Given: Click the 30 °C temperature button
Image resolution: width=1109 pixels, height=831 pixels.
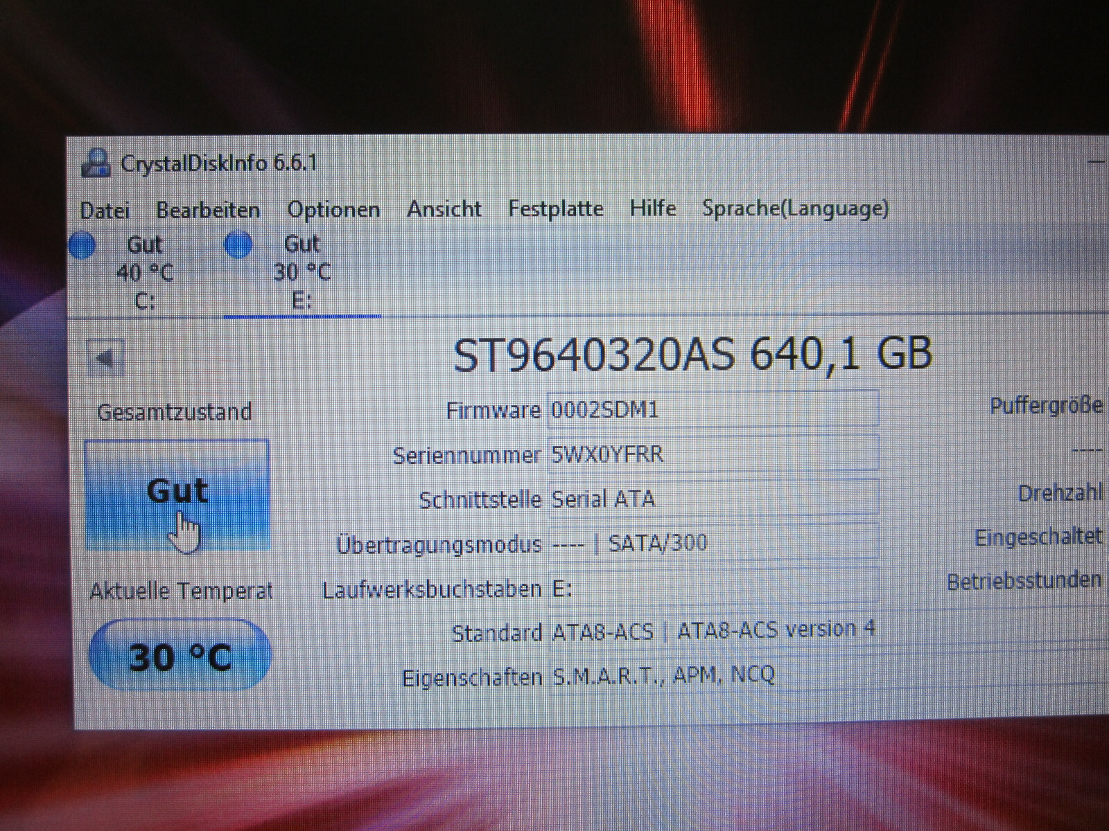Looking at the screenshot, I should 180,655.
